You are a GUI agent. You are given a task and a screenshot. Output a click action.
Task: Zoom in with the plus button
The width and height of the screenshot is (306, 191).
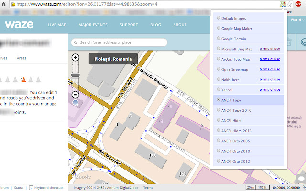click(76, 57)
